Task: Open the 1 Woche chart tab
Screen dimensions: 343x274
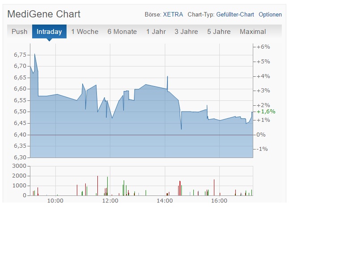Action: 85,32
